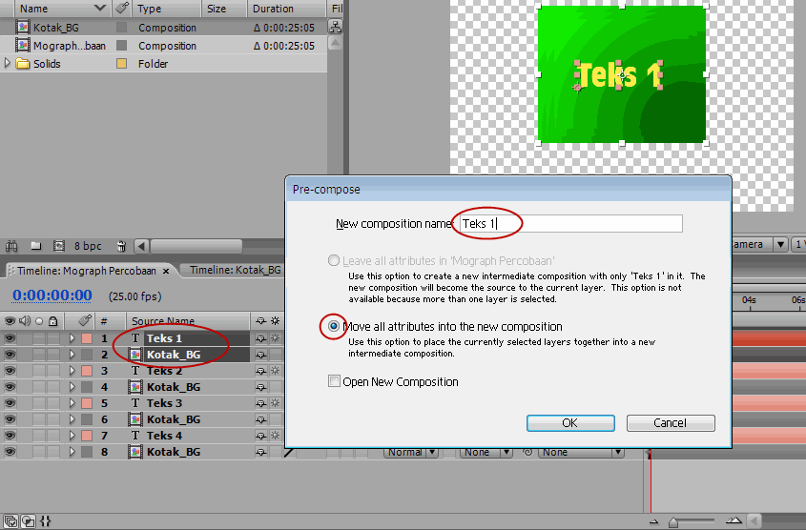
Task: Click OK in Pre-compose dialog
Action: click(x=570, y=422)
